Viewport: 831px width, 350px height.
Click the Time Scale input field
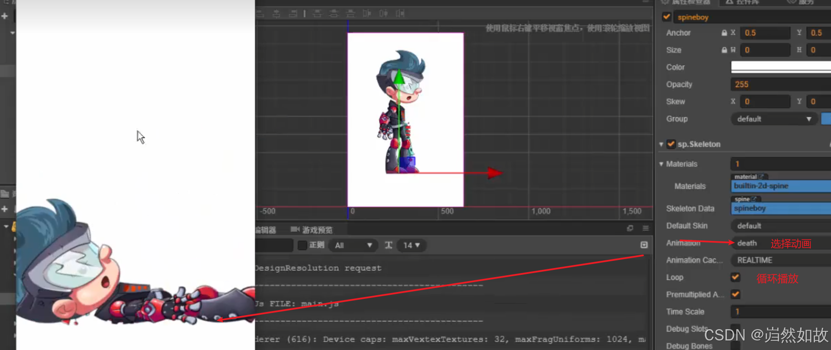(x=781, y=312)
